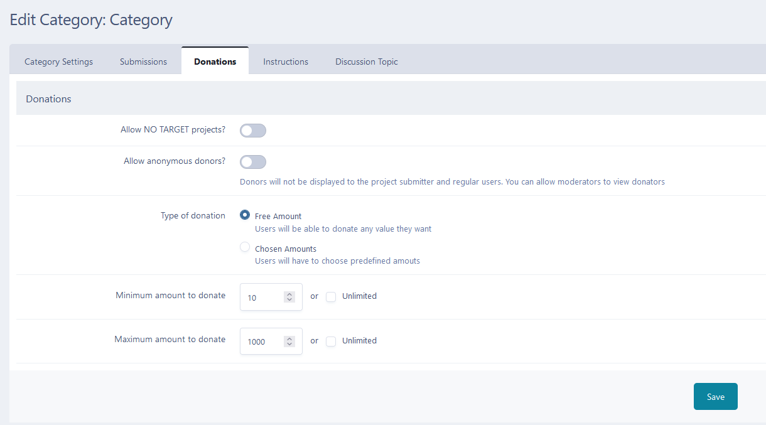Select the Free Amount radio button
The height and width of the screenshot is (425, 766).
(x=245, y=215)
